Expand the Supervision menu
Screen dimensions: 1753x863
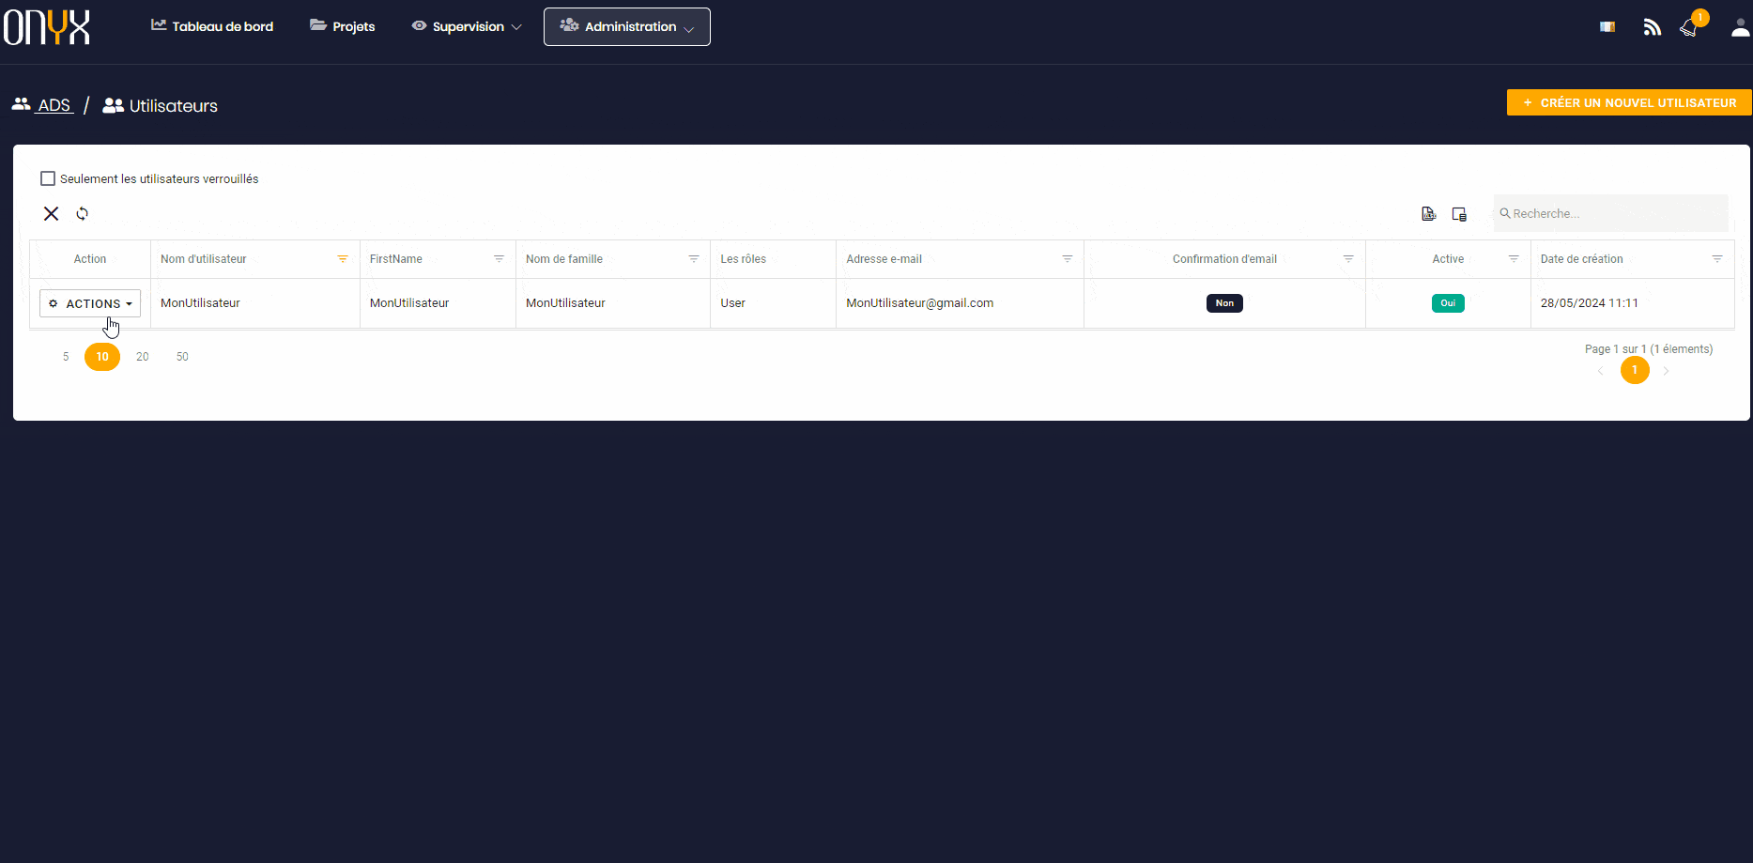[x=467, y=26]
